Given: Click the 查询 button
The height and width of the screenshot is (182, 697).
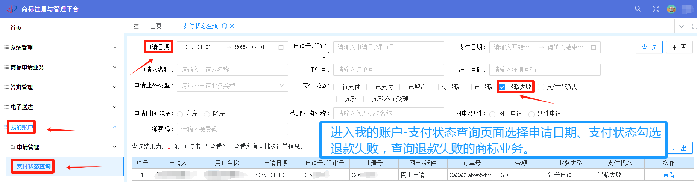Looking at the screenshot, I should [x=649, y=47].
